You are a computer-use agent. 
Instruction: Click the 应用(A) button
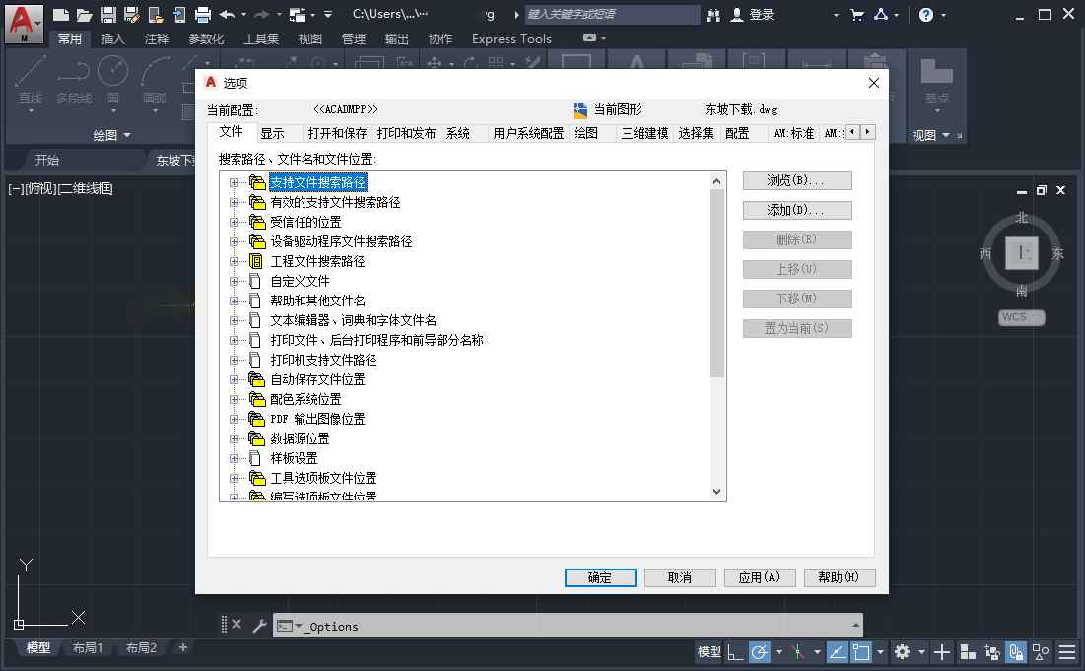point(759,577)
